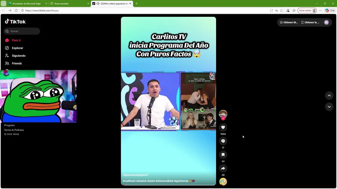Open the Favorites list icon
Image resolution: width=337 pixels, height=189 pixels.
pyautogui.click(x=294, y=10)
